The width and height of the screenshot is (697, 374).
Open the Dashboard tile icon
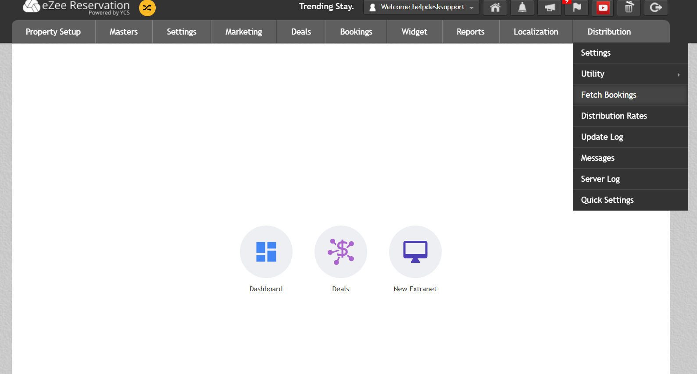(266, 252)
